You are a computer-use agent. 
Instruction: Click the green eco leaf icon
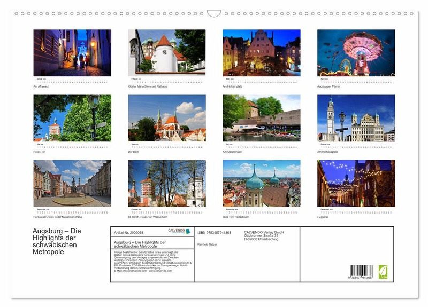383,272
